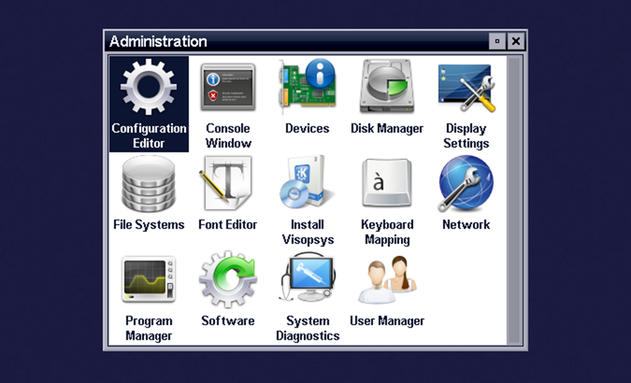Launch the Font Editor icon
Viewport: 631px width, 383px height.
coord(226,184)
